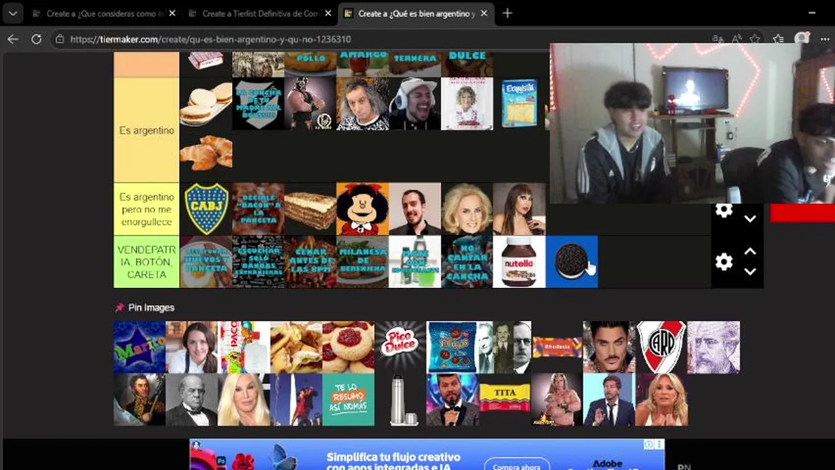
Task: Select the 'Cenar antes de las 8pm' image
Action: click(x=310, y=262)
